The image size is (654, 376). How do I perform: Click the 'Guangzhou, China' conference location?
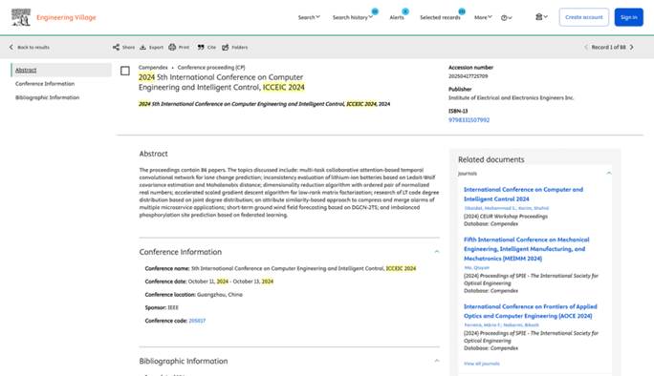tap(220, 294)
